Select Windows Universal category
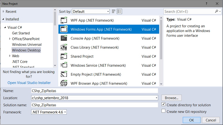 pos(27,44)
